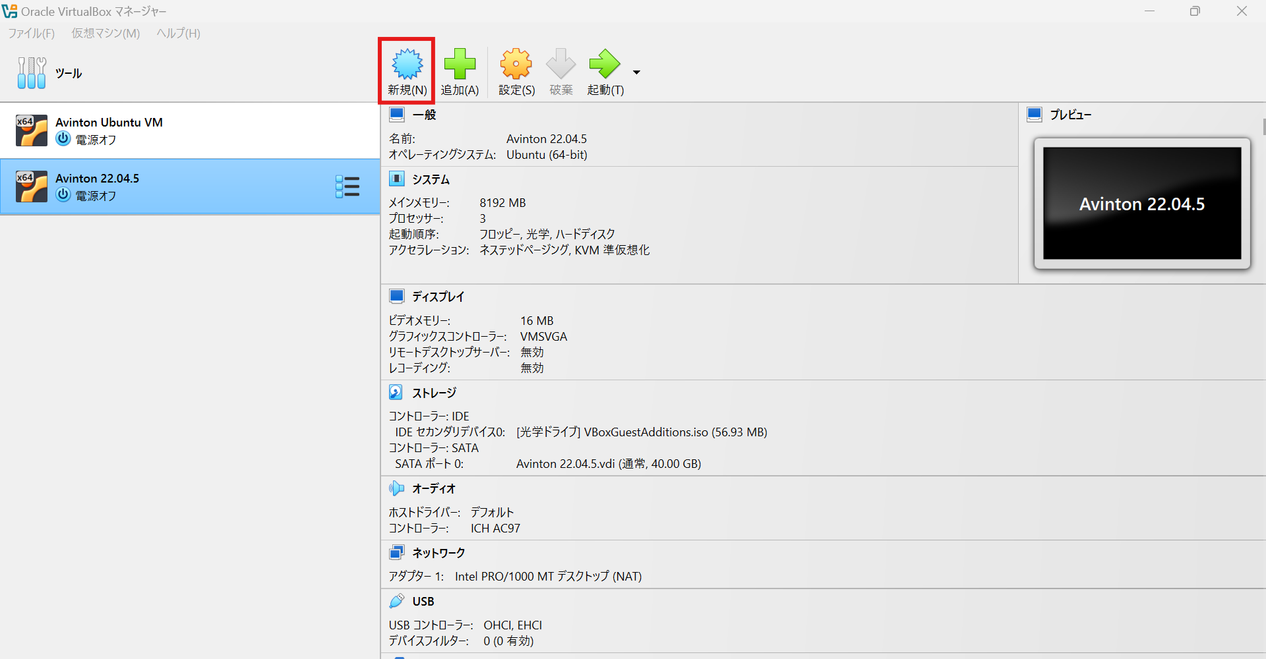Click the プレビュー section header

coord(1070,115)
